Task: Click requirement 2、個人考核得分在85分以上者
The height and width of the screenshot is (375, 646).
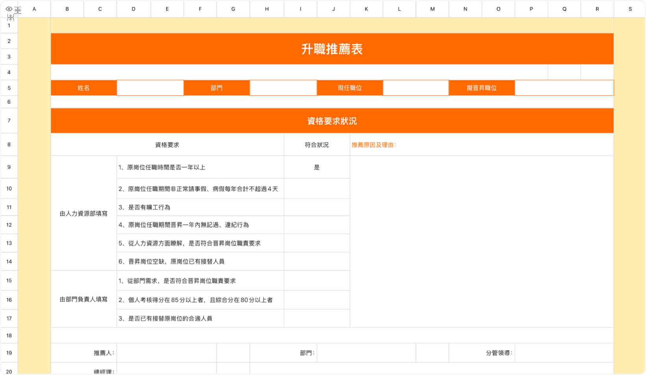Action: point(200,300)
